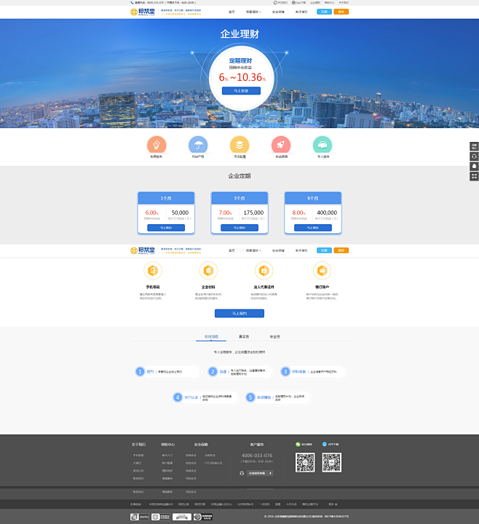Viewport: 479px width, 524px height.
Task: Click the 银行账户 bank card icon
Action: [x=322, y=271]
